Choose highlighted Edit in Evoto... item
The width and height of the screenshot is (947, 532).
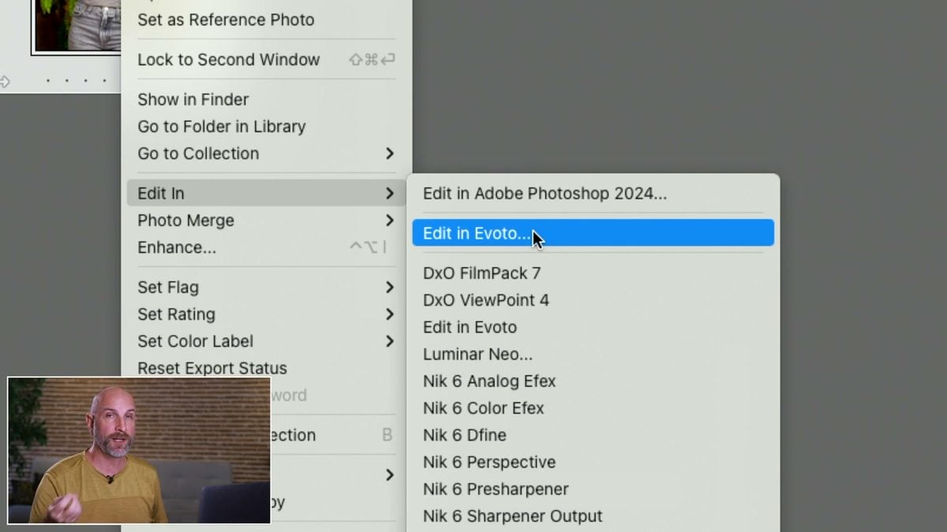(593, 233)
